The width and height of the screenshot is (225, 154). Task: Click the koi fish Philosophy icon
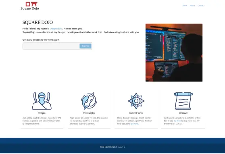tap(89, 101)
